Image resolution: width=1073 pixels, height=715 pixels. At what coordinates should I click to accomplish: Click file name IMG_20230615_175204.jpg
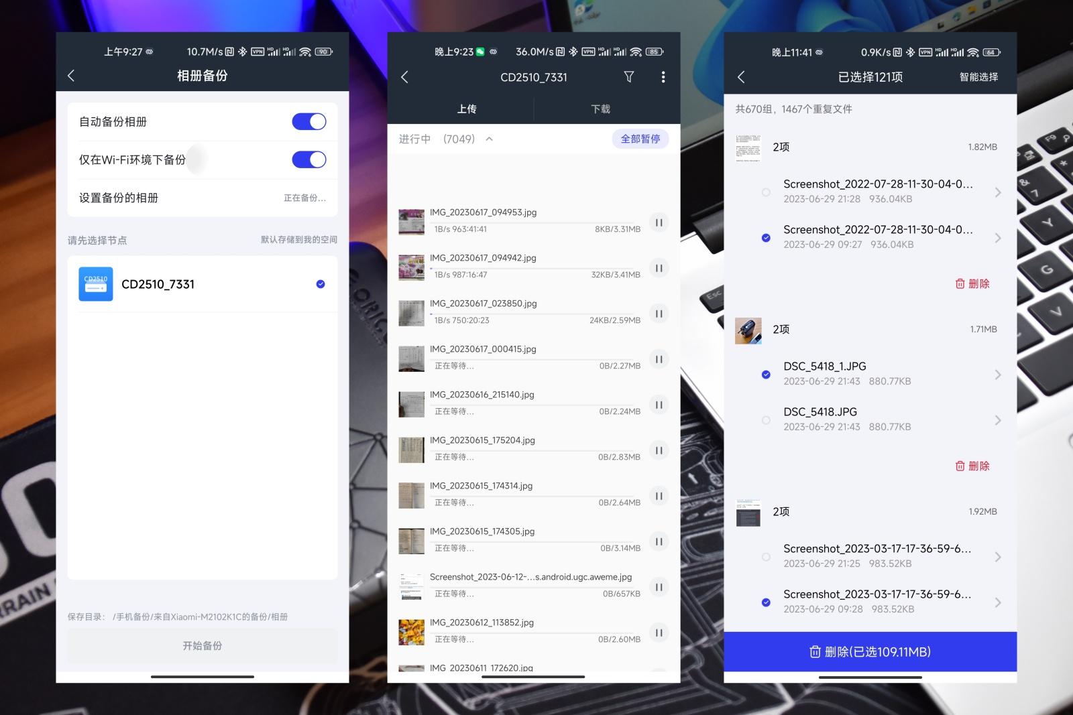click(482, 440)
